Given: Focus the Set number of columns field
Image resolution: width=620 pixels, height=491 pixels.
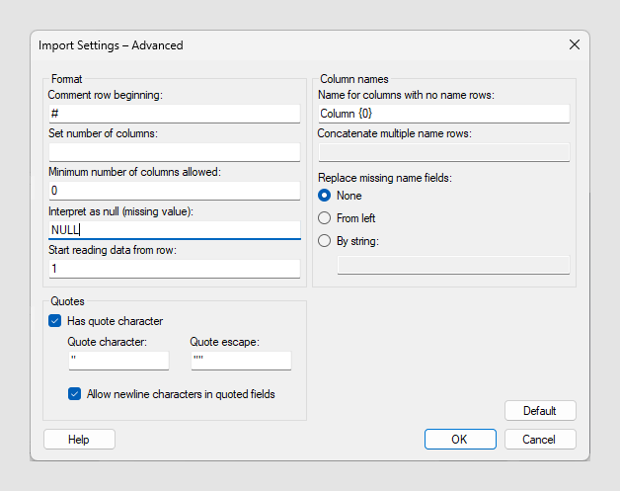Looking at the screenshot, I should [x=175, y=152].
